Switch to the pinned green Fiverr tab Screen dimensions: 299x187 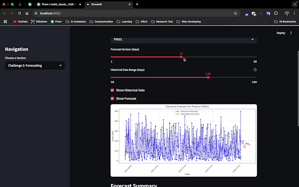click(30, 4)
